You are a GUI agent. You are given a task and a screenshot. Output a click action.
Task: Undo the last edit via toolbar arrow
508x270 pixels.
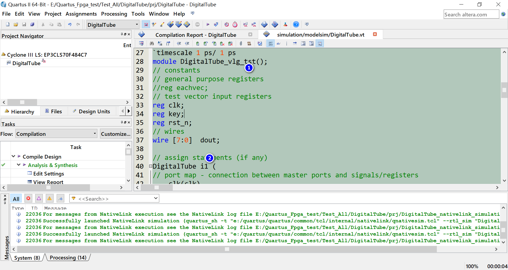70,25
